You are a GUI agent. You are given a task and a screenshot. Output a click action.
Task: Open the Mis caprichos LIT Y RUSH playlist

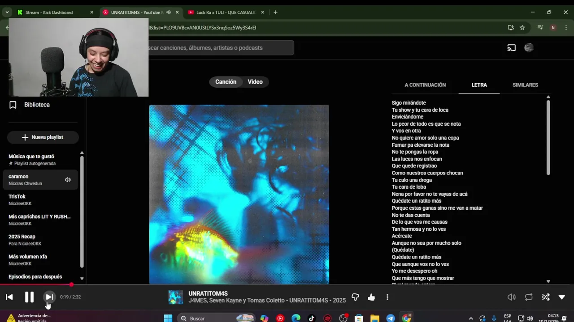click(x=41, y=220)
